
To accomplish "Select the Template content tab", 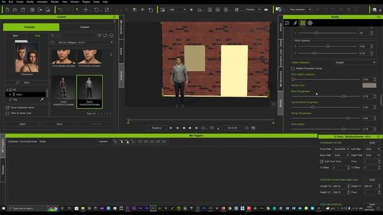I will pos(31,27).
